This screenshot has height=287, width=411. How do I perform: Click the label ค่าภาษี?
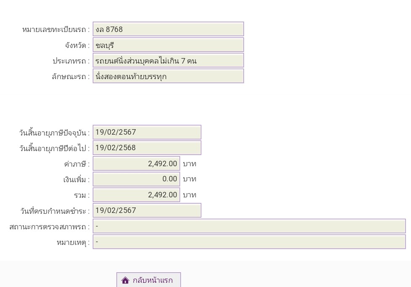[x=77, y=164]
